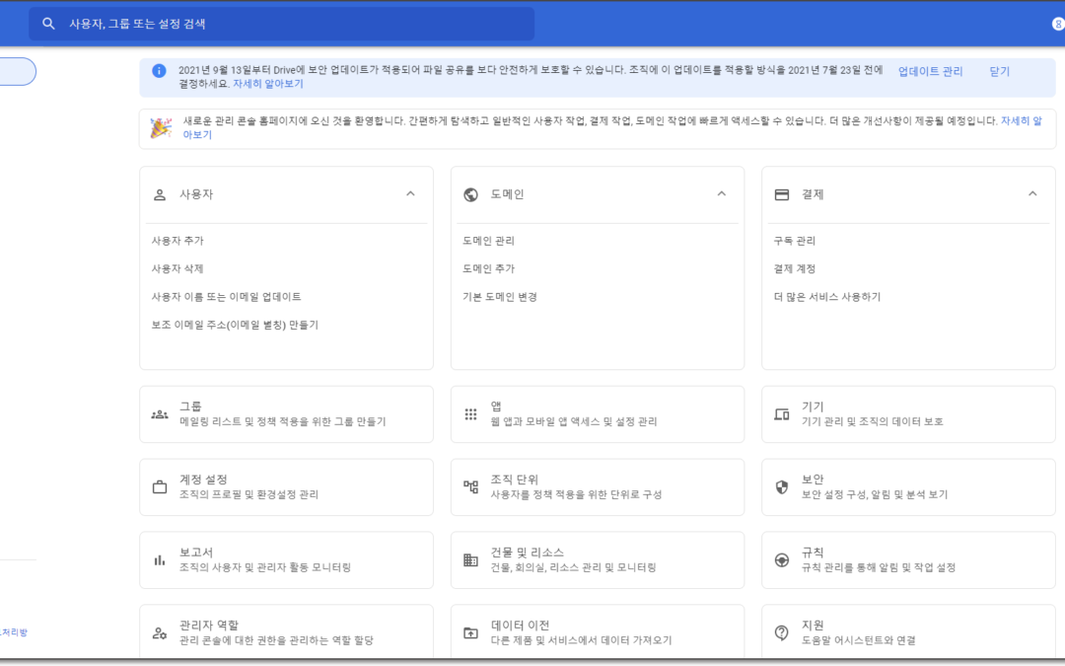Screen dimensions: 1065x666
Task: Collapse the 결제 card chevron
Action: (x=1032, y=193)
